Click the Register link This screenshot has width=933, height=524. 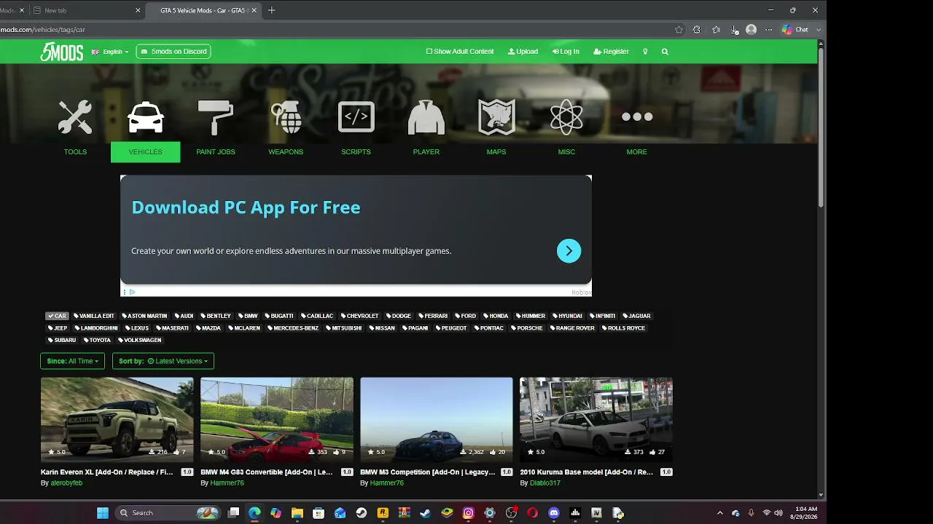point(611,52)
